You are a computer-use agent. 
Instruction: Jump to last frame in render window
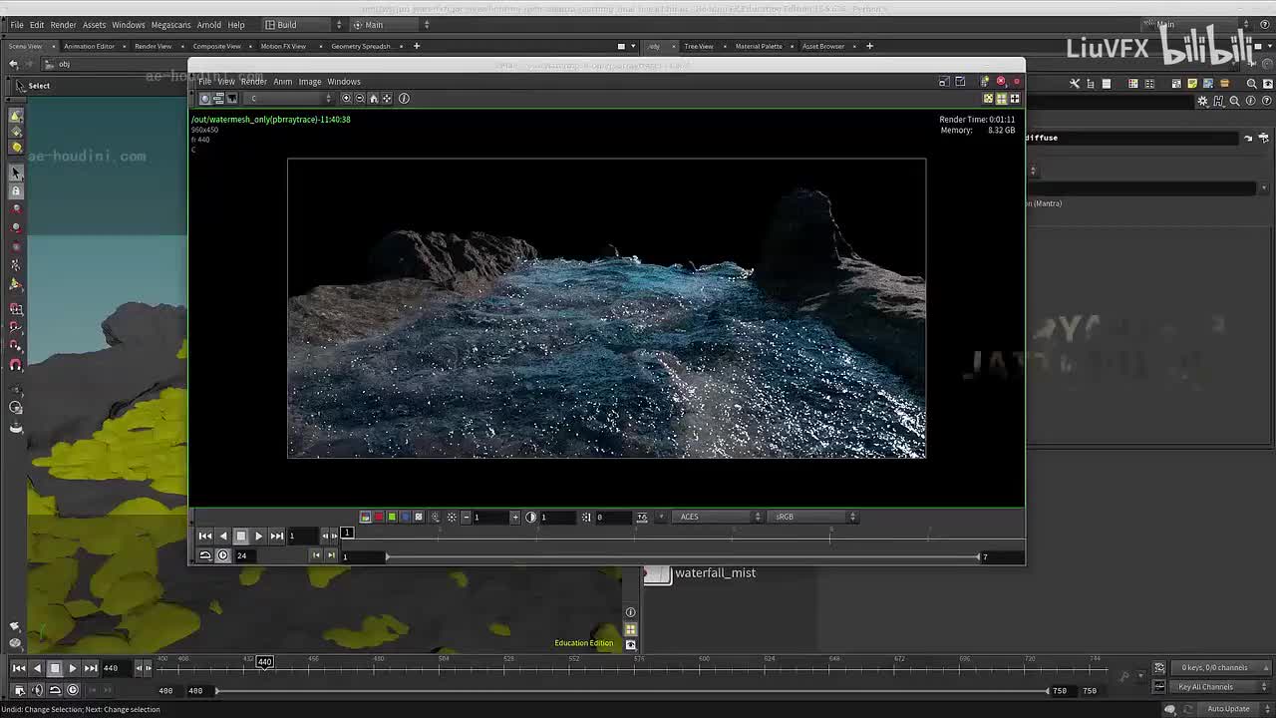click(276, 537)
